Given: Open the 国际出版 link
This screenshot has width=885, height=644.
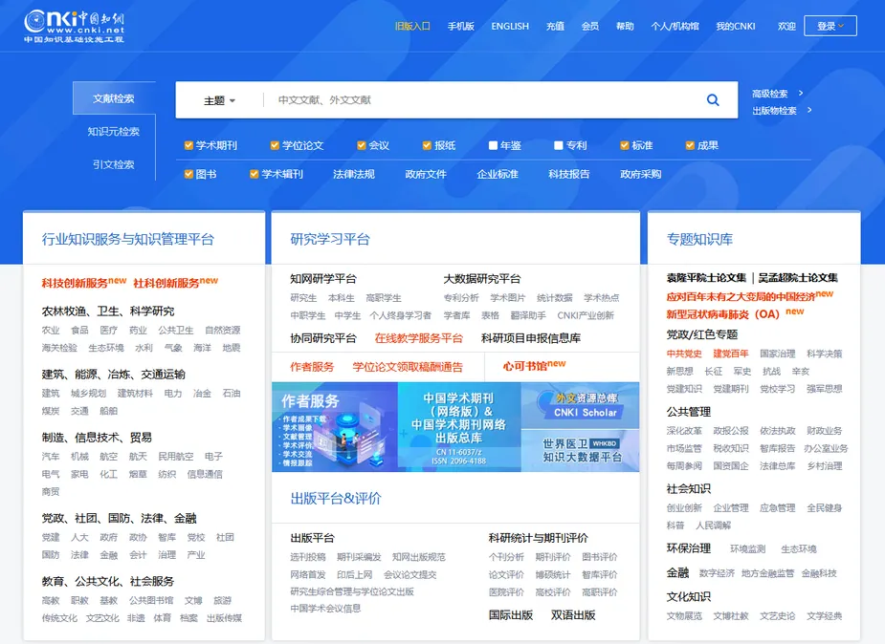Looking at the screenshot, I should point(511,615).
